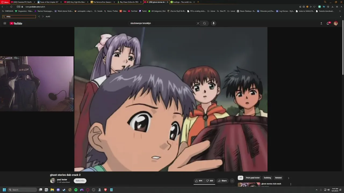The height and width of the screenshot is (193, 344).
Task: Go to next find-in-page match
Action: tap(43, 17)
